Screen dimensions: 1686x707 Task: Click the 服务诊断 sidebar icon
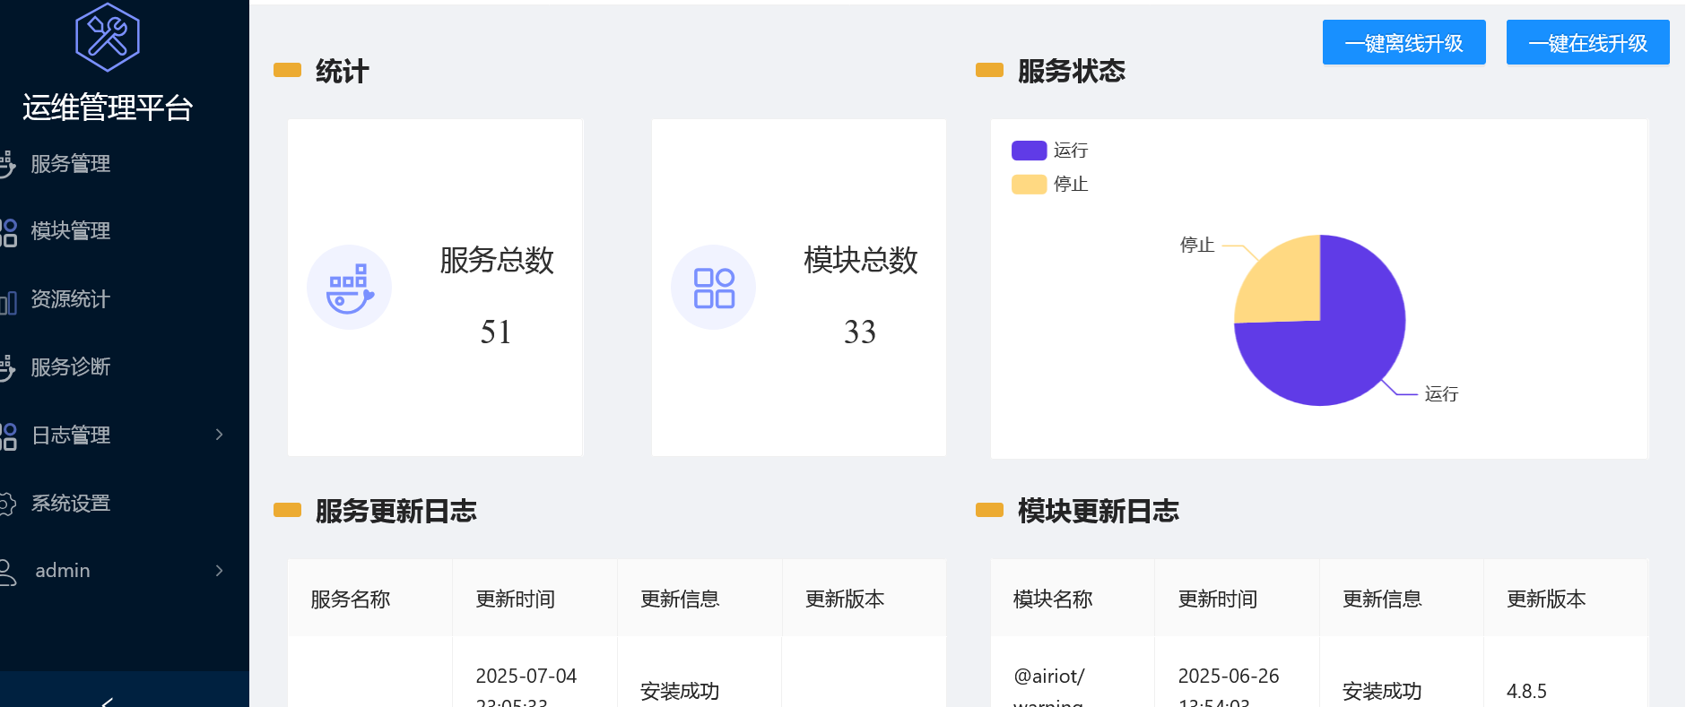point(7,367)
